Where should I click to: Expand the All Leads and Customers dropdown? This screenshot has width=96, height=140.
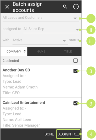click(x=41, y=18)
